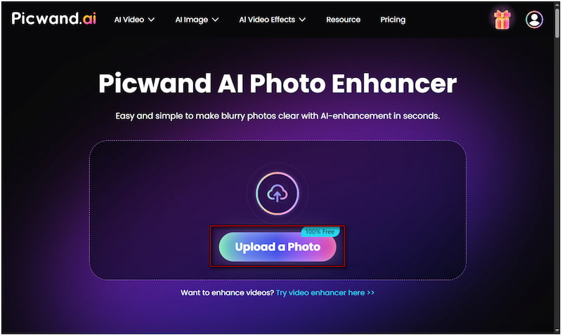Click the Picwand AI Photo Enhancer heading
Image resolution: width=562 pixels, height=336 pixels.
[x=277, y=83]
